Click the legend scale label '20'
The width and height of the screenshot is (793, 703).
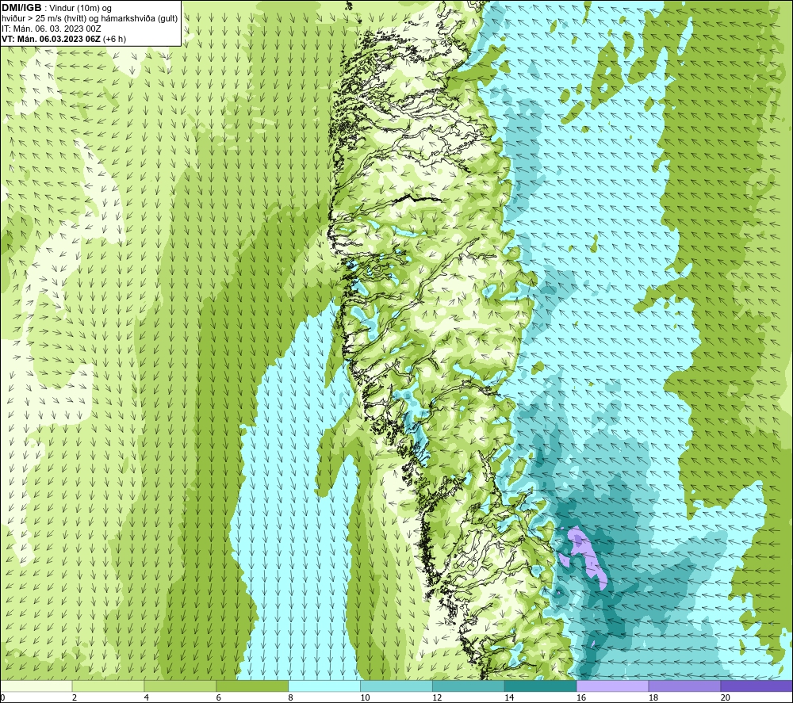coord(726,697)
